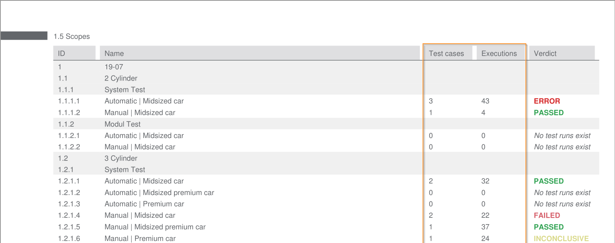
Task: Click PASSED verdict for scope 1.1.1.2
Action: click(549, 113)
